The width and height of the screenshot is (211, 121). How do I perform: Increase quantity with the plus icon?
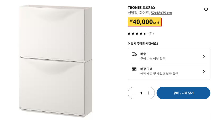click(149, 93)
